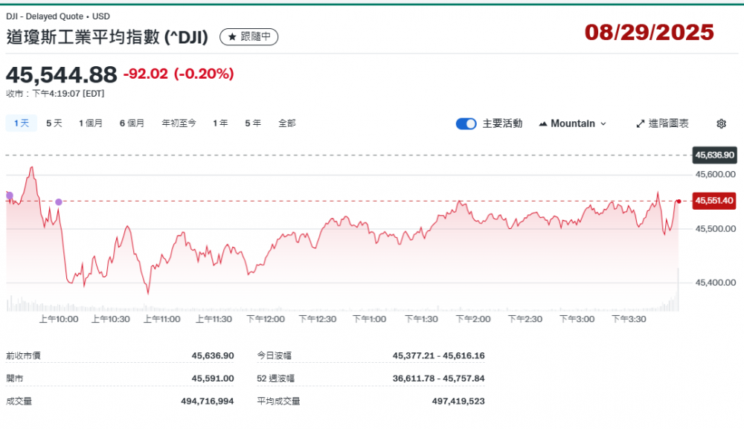Click the star Following button beside ^DJI
Viewport: 744px width, 429px height.
click(x=248, y=36)
